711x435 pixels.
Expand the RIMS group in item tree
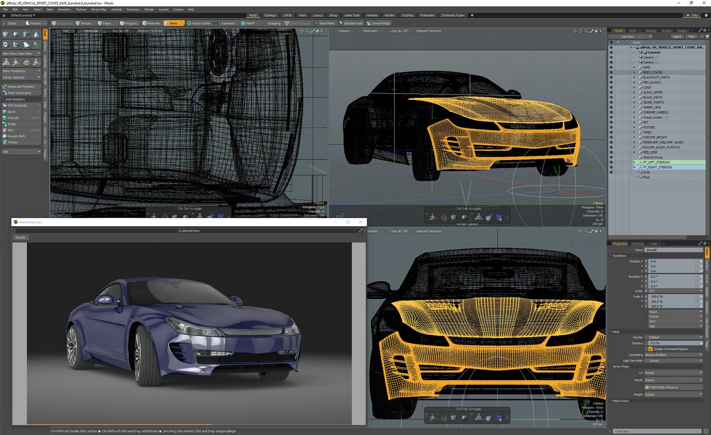pyautogui.click(x=634, y=67)
